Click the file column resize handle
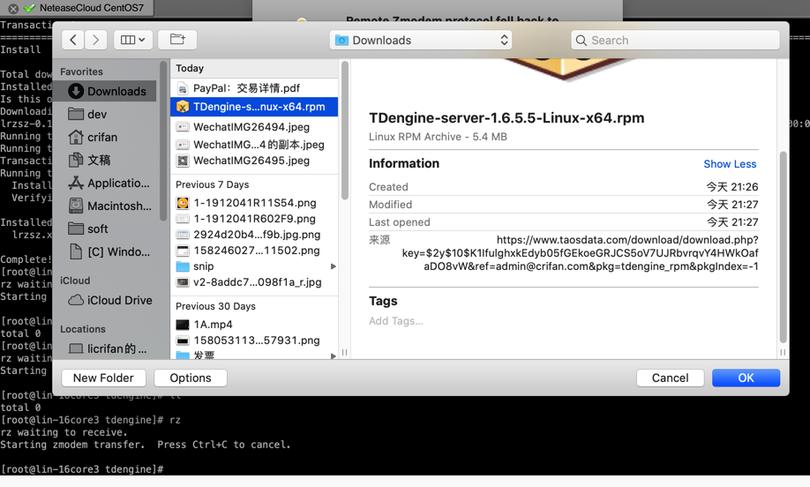This screenshot has width=810, height=487. point(345,353)
